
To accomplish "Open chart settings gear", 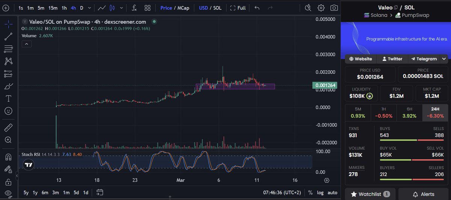I will pyautogui.click(x=321, y=8).
